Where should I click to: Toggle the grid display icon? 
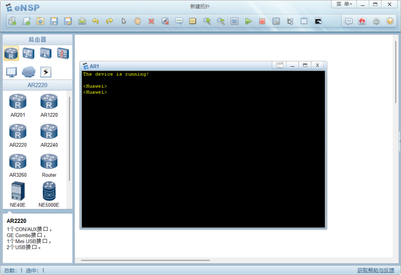304,21
